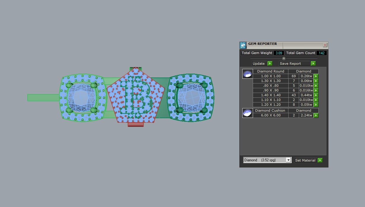This screenshot has height=207, width=365.
Task: Select the 6.00 X 6.00 size cell
Action: [x=271, y=116]
